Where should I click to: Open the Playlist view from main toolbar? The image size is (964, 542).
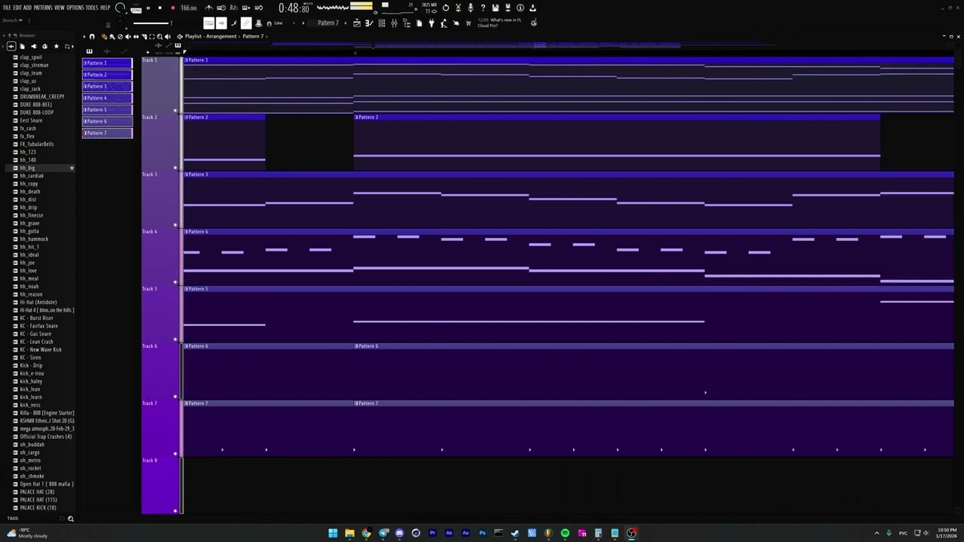tap(357, 23)
